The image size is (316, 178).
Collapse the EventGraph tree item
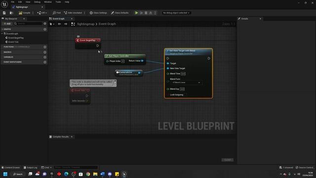tap(2, 34)
